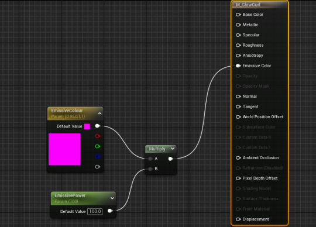Select the EmissiveColour node header

pyautogui.click(x=75, y=113)
